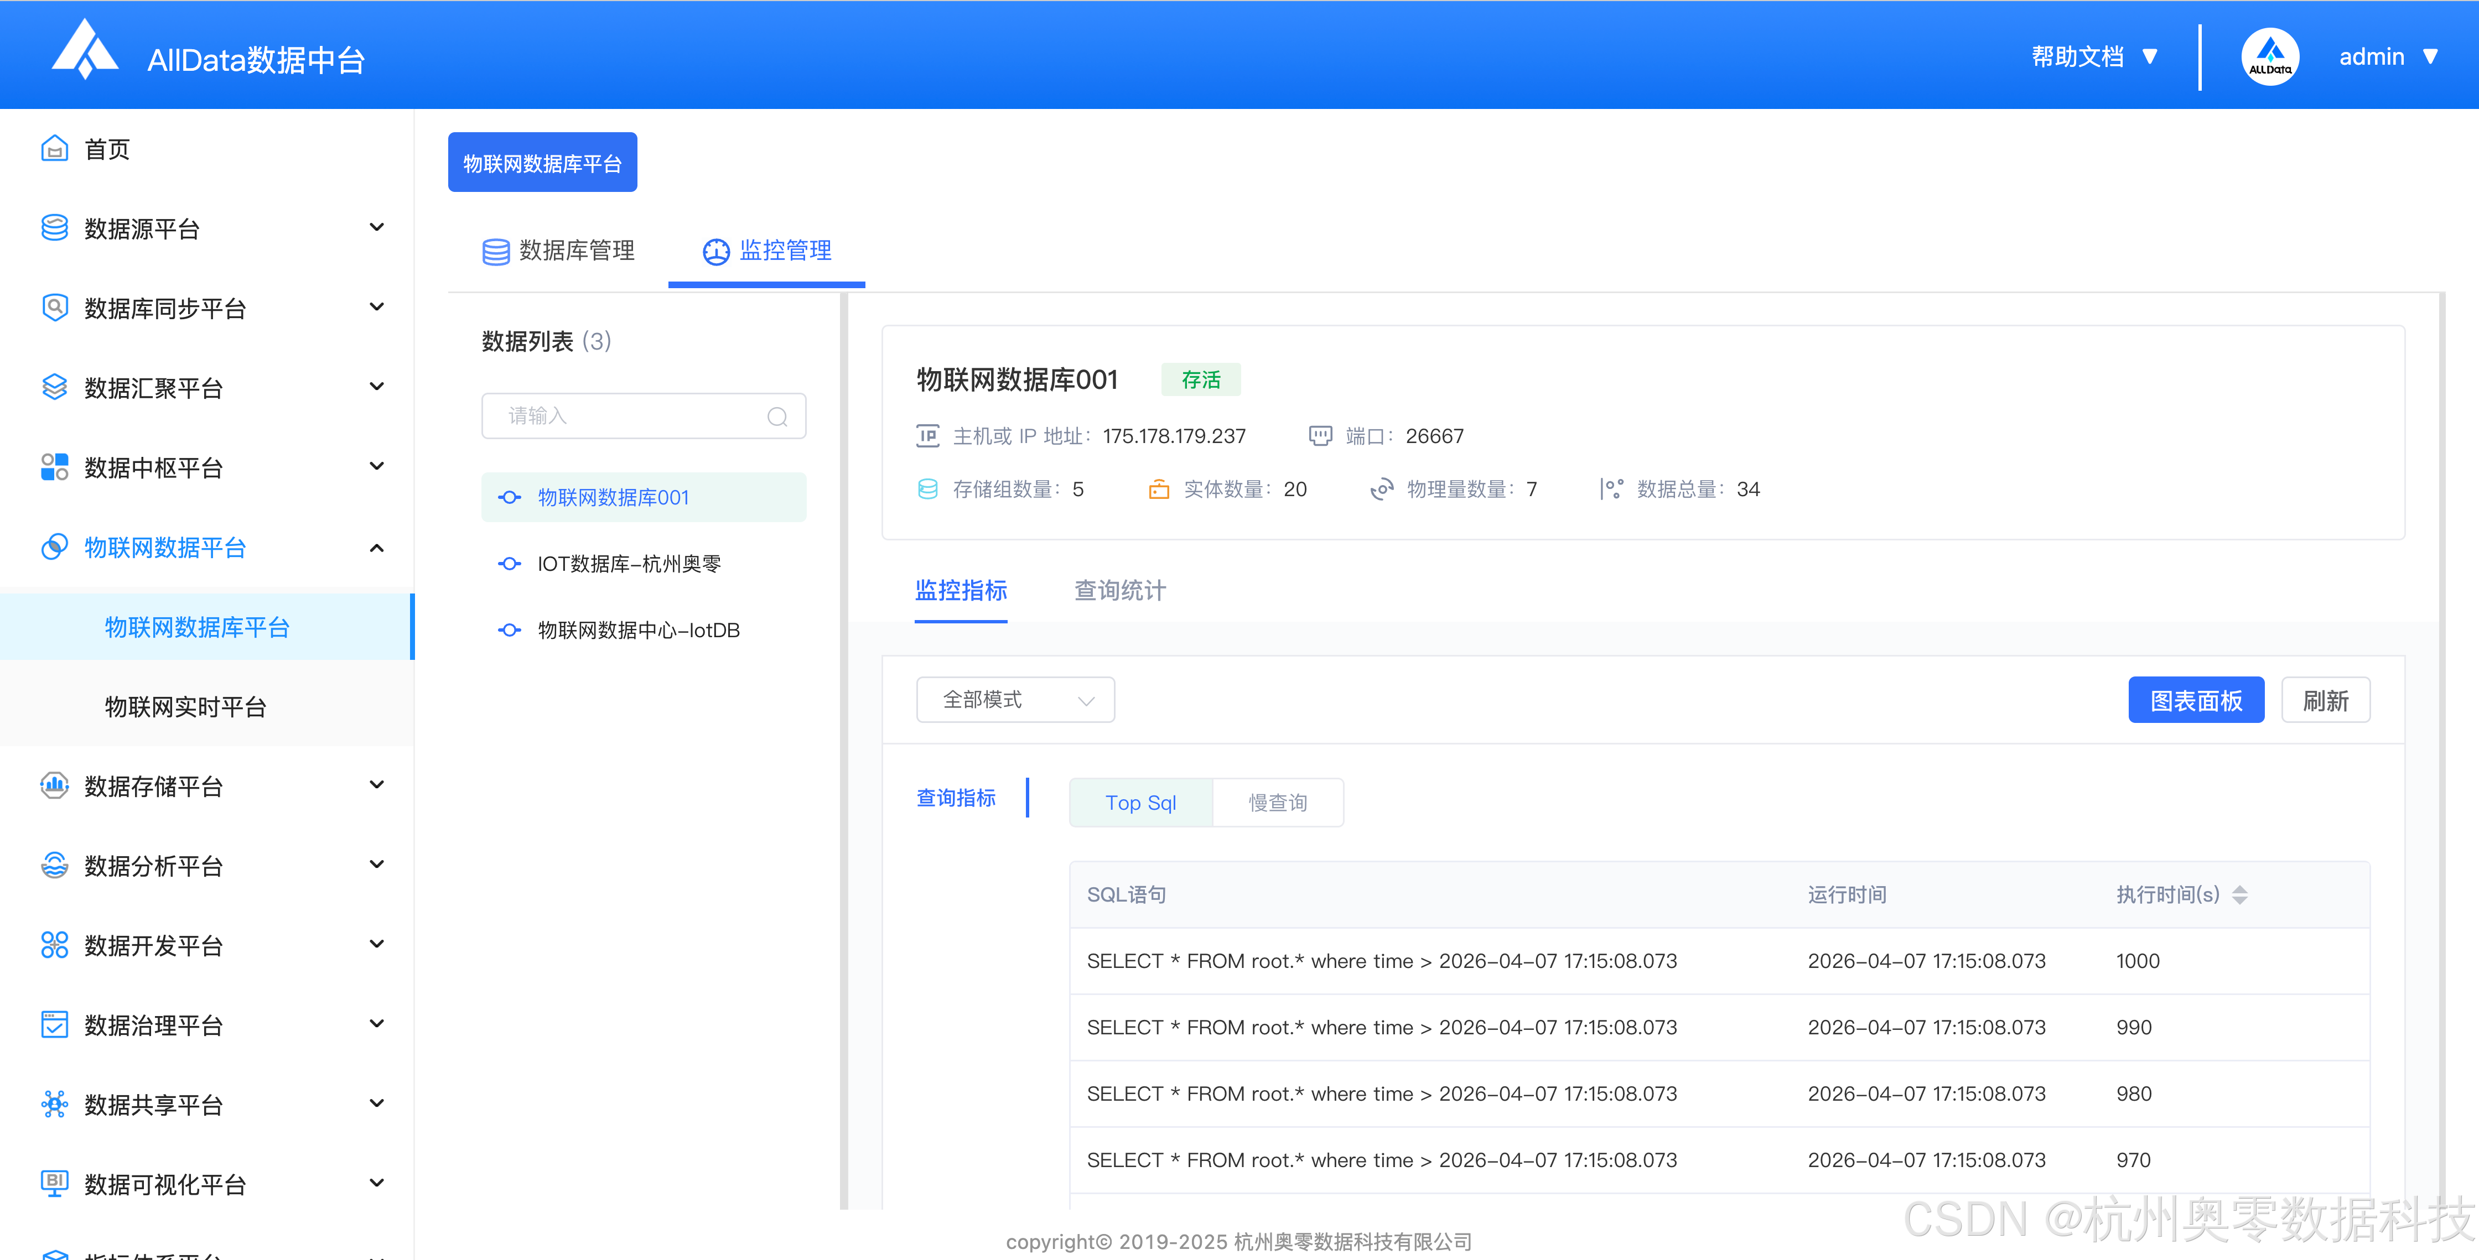The image size is (2479, 1260).
Task: Select IOT数据库-杭州奥零 in data list
Action: coord(629,565)
